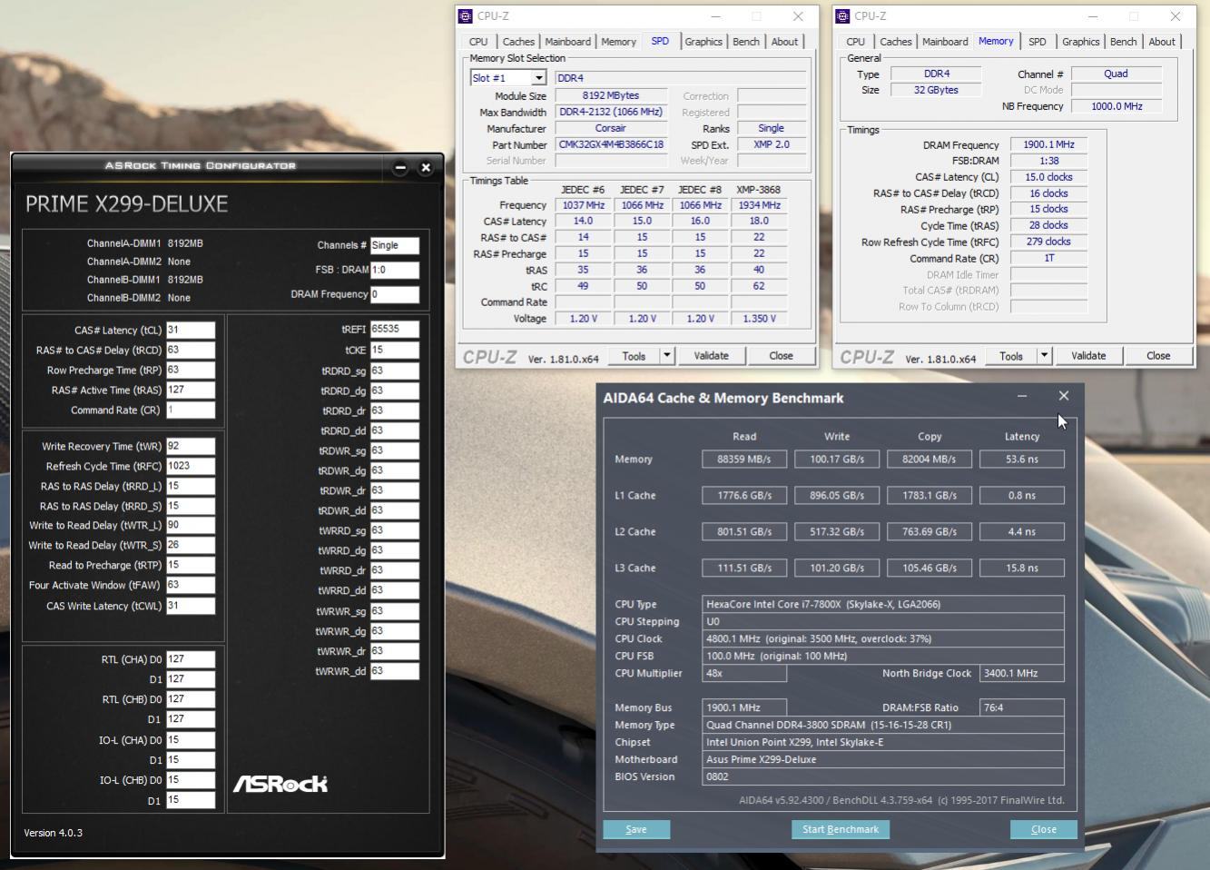Open Caches tab in CPU-Z Memory window
The height and width of the screenshot is (870, 1210).
(x=896, y=42)
